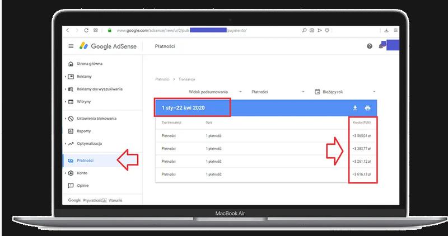Click the Konto gear icon
This screenshot has width=448, height=236.
71,173
